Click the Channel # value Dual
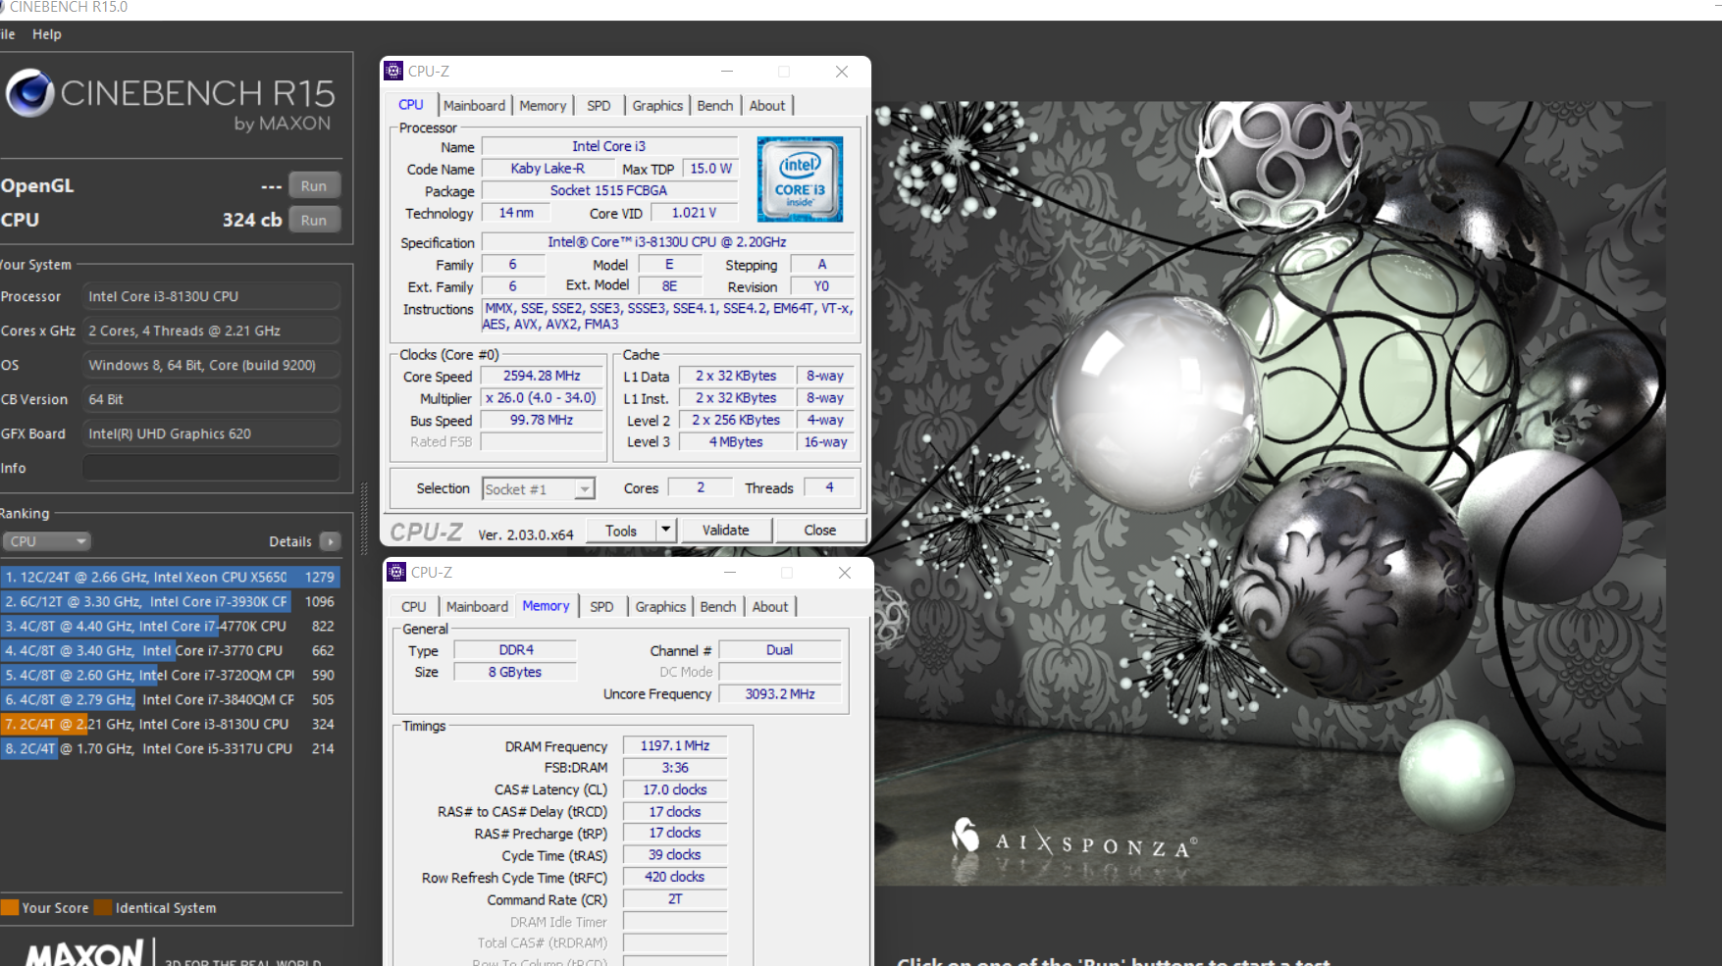1722x966 pixels. coord(780,650)
